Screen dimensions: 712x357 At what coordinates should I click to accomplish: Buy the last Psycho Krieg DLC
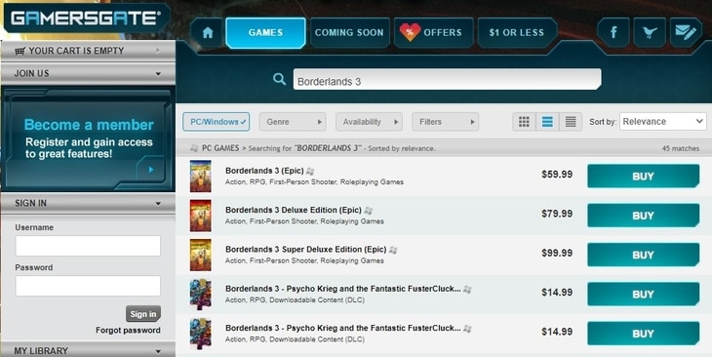643,334
